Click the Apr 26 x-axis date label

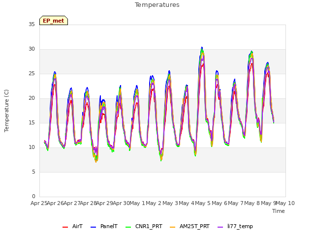coord(56,204)
